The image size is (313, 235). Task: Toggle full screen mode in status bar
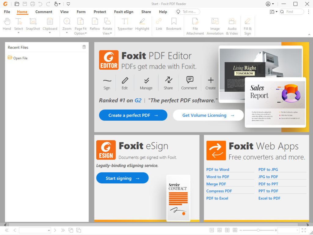pos(304,230)
